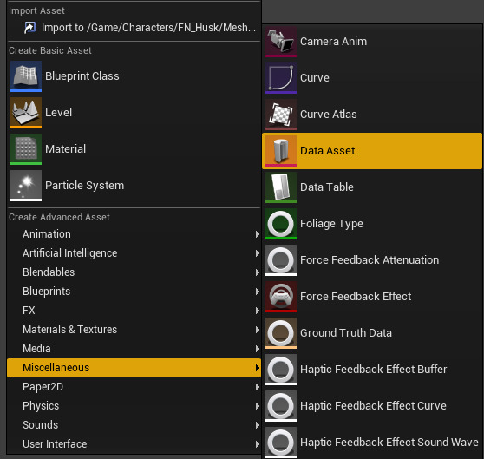Click the Curve asset icon

point(281,78)
